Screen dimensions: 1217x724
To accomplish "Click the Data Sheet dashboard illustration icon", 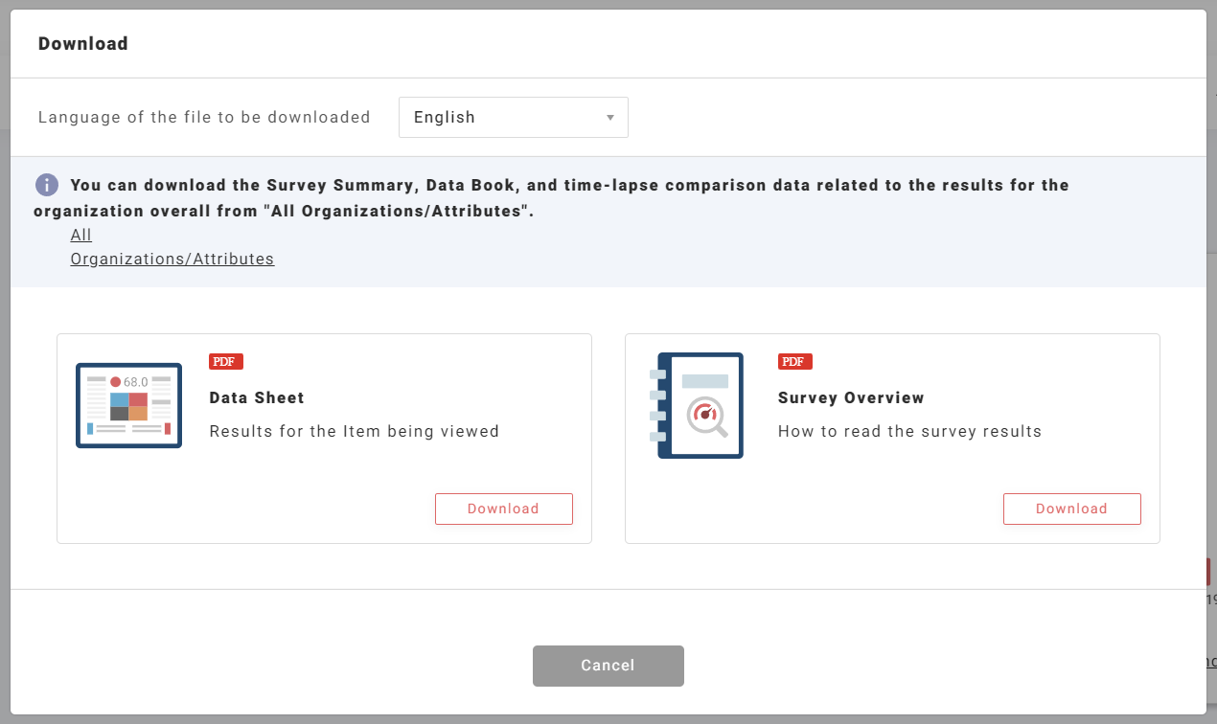I will coord(128,405).
